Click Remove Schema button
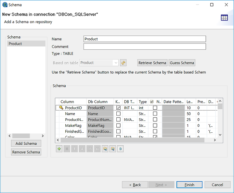 click(x=26, y=152)
